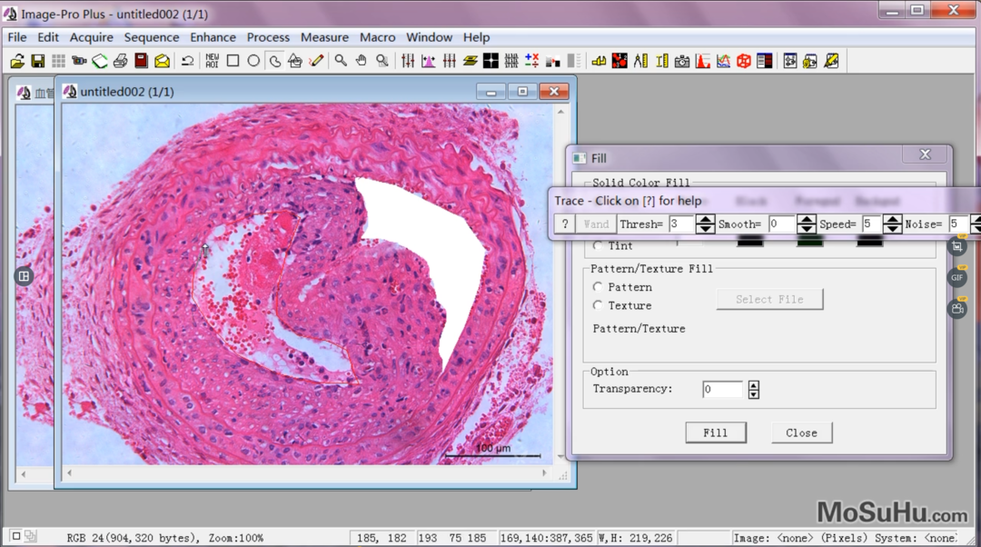Image resolution: width=981 pixels, height=547 pixels.
Task: Open the Edit menu
Action: pos(47,37)
